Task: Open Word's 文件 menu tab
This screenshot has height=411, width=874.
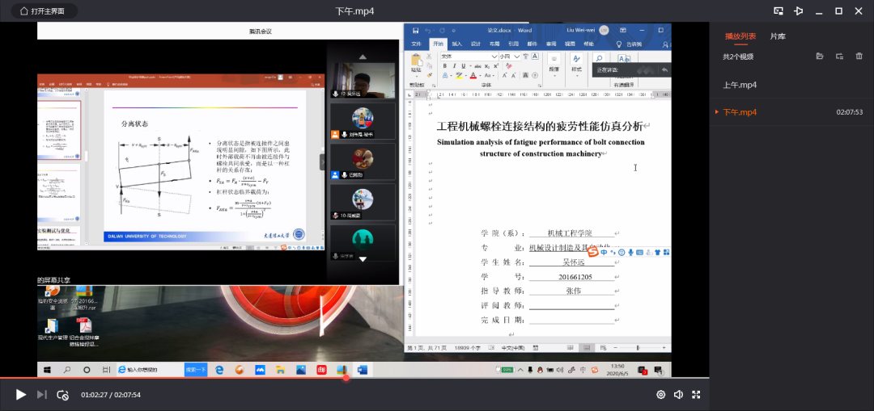Action: pyautogui.click(x=417, y=44)
